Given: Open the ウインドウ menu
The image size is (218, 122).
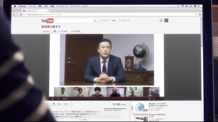Looking at the screenshot, I should (75, 6).
